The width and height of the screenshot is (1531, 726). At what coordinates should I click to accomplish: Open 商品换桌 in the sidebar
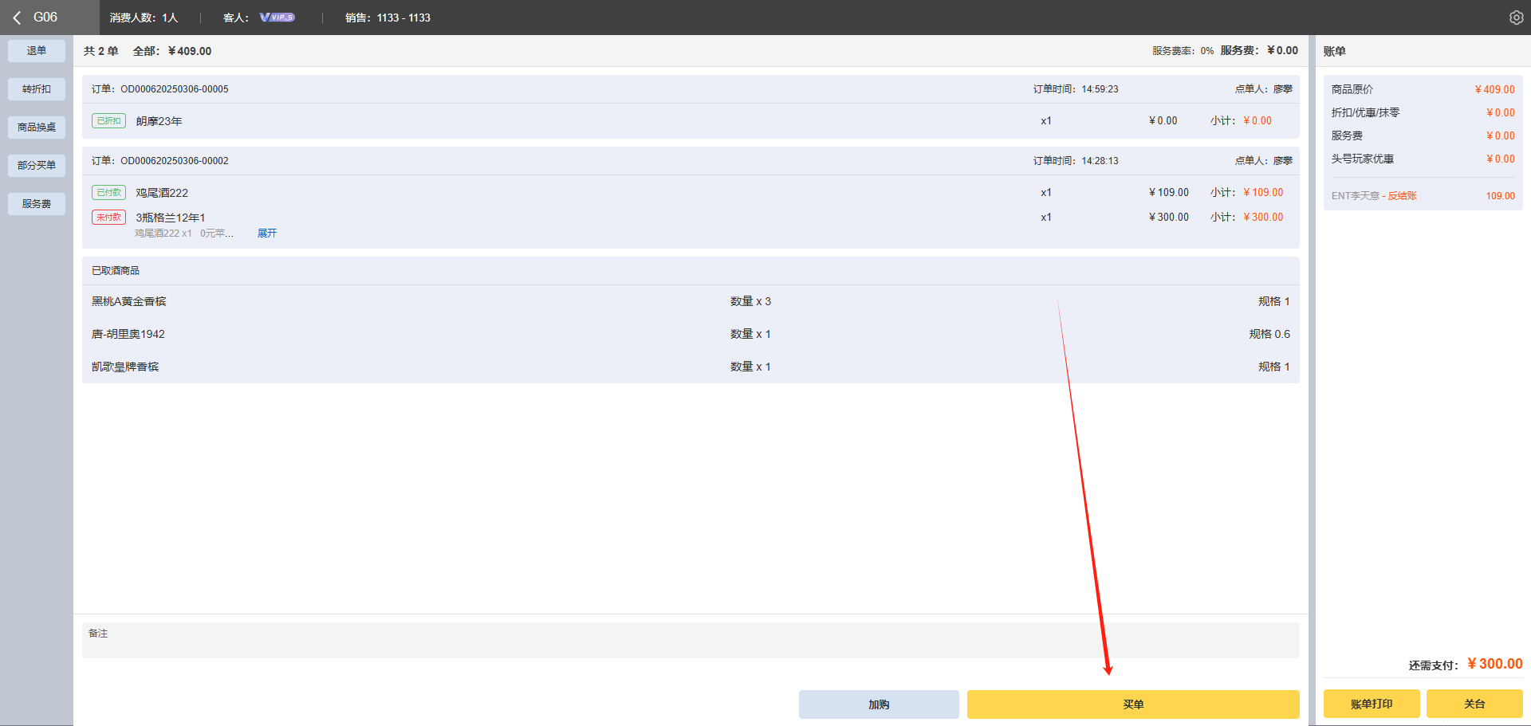37,128
